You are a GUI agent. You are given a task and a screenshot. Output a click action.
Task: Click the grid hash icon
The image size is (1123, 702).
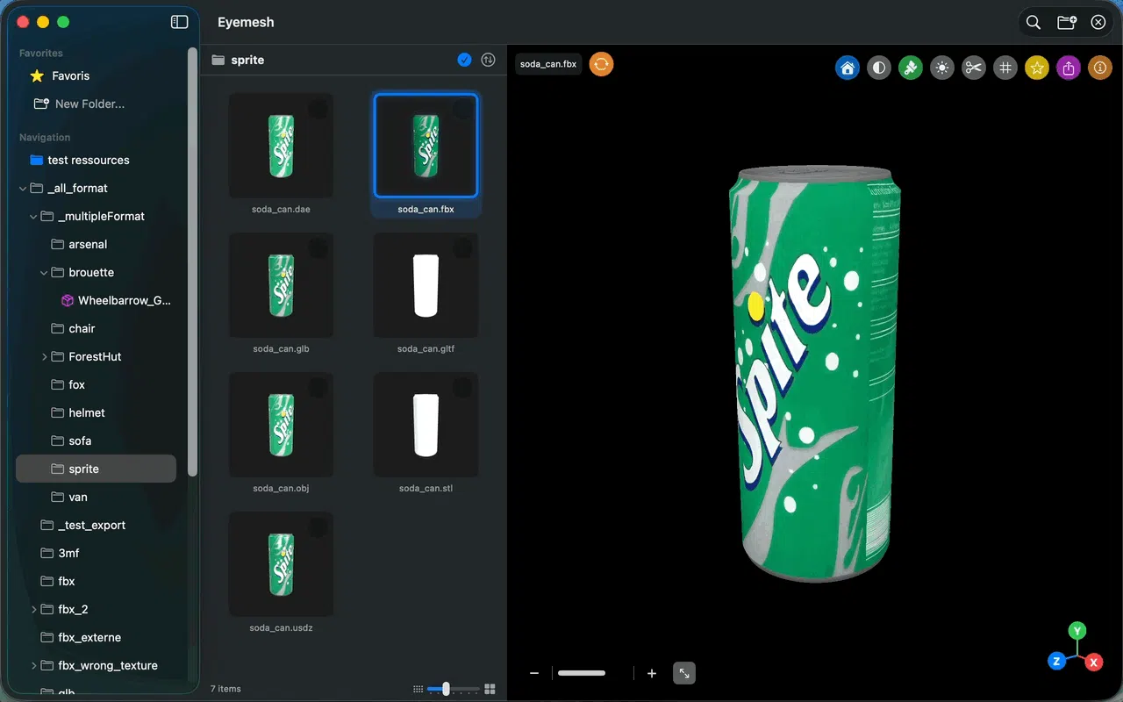tap(1005, 68)
